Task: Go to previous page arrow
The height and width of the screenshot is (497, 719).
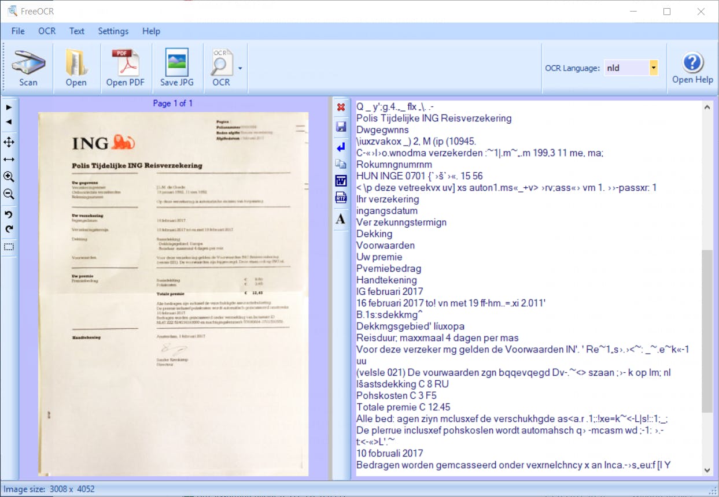Action: (x=9, y=122)
